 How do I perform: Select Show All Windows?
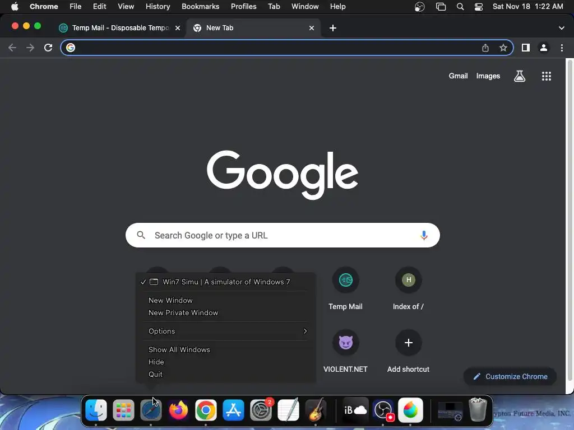coord(179,349)
